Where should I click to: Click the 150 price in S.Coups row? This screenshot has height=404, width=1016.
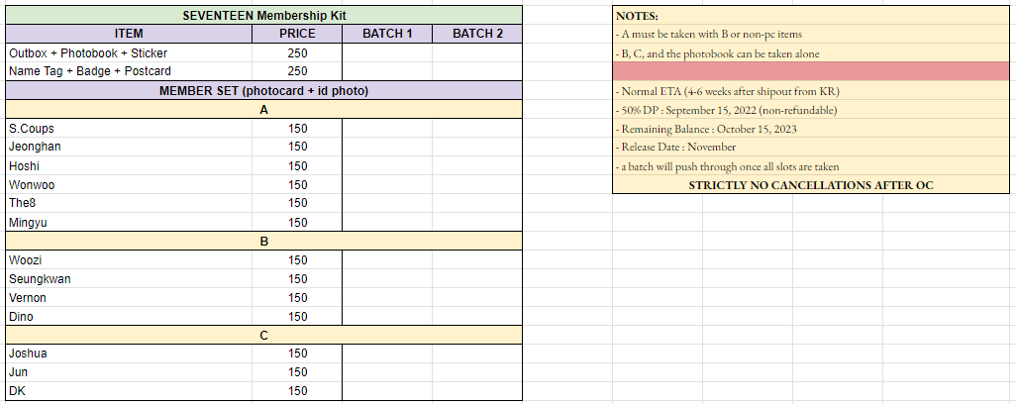pos(297,128)
